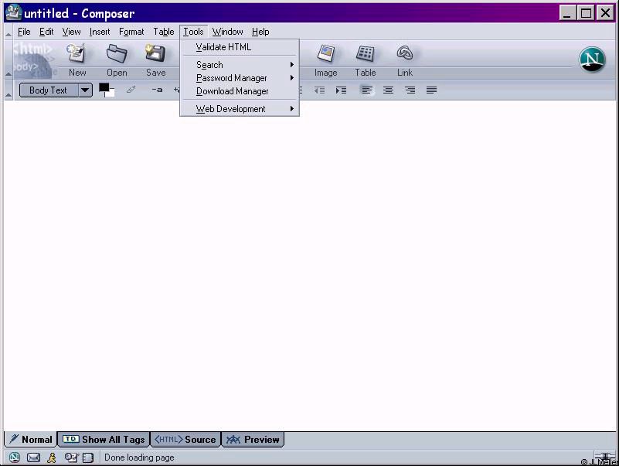Expand the Password Manager submenu
Image resolution: width=619 pixels, height=466 pixels.
pos(240,78)
